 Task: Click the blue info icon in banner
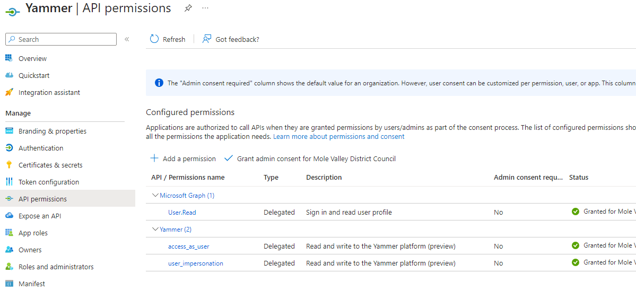click(x=160, y=83)
